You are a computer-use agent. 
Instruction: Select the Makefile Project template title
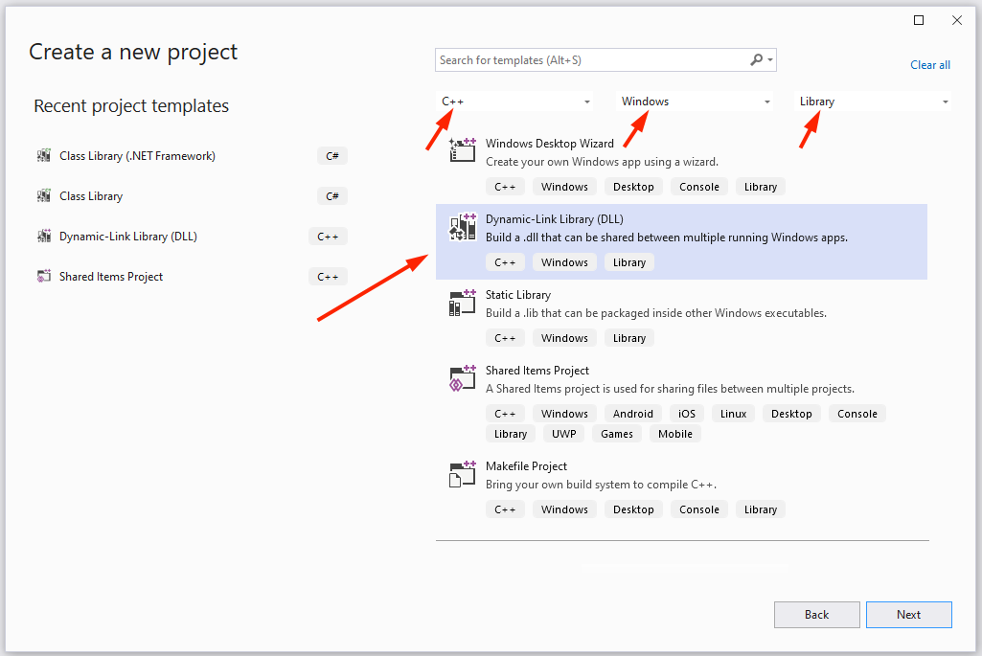click(526, 466)
